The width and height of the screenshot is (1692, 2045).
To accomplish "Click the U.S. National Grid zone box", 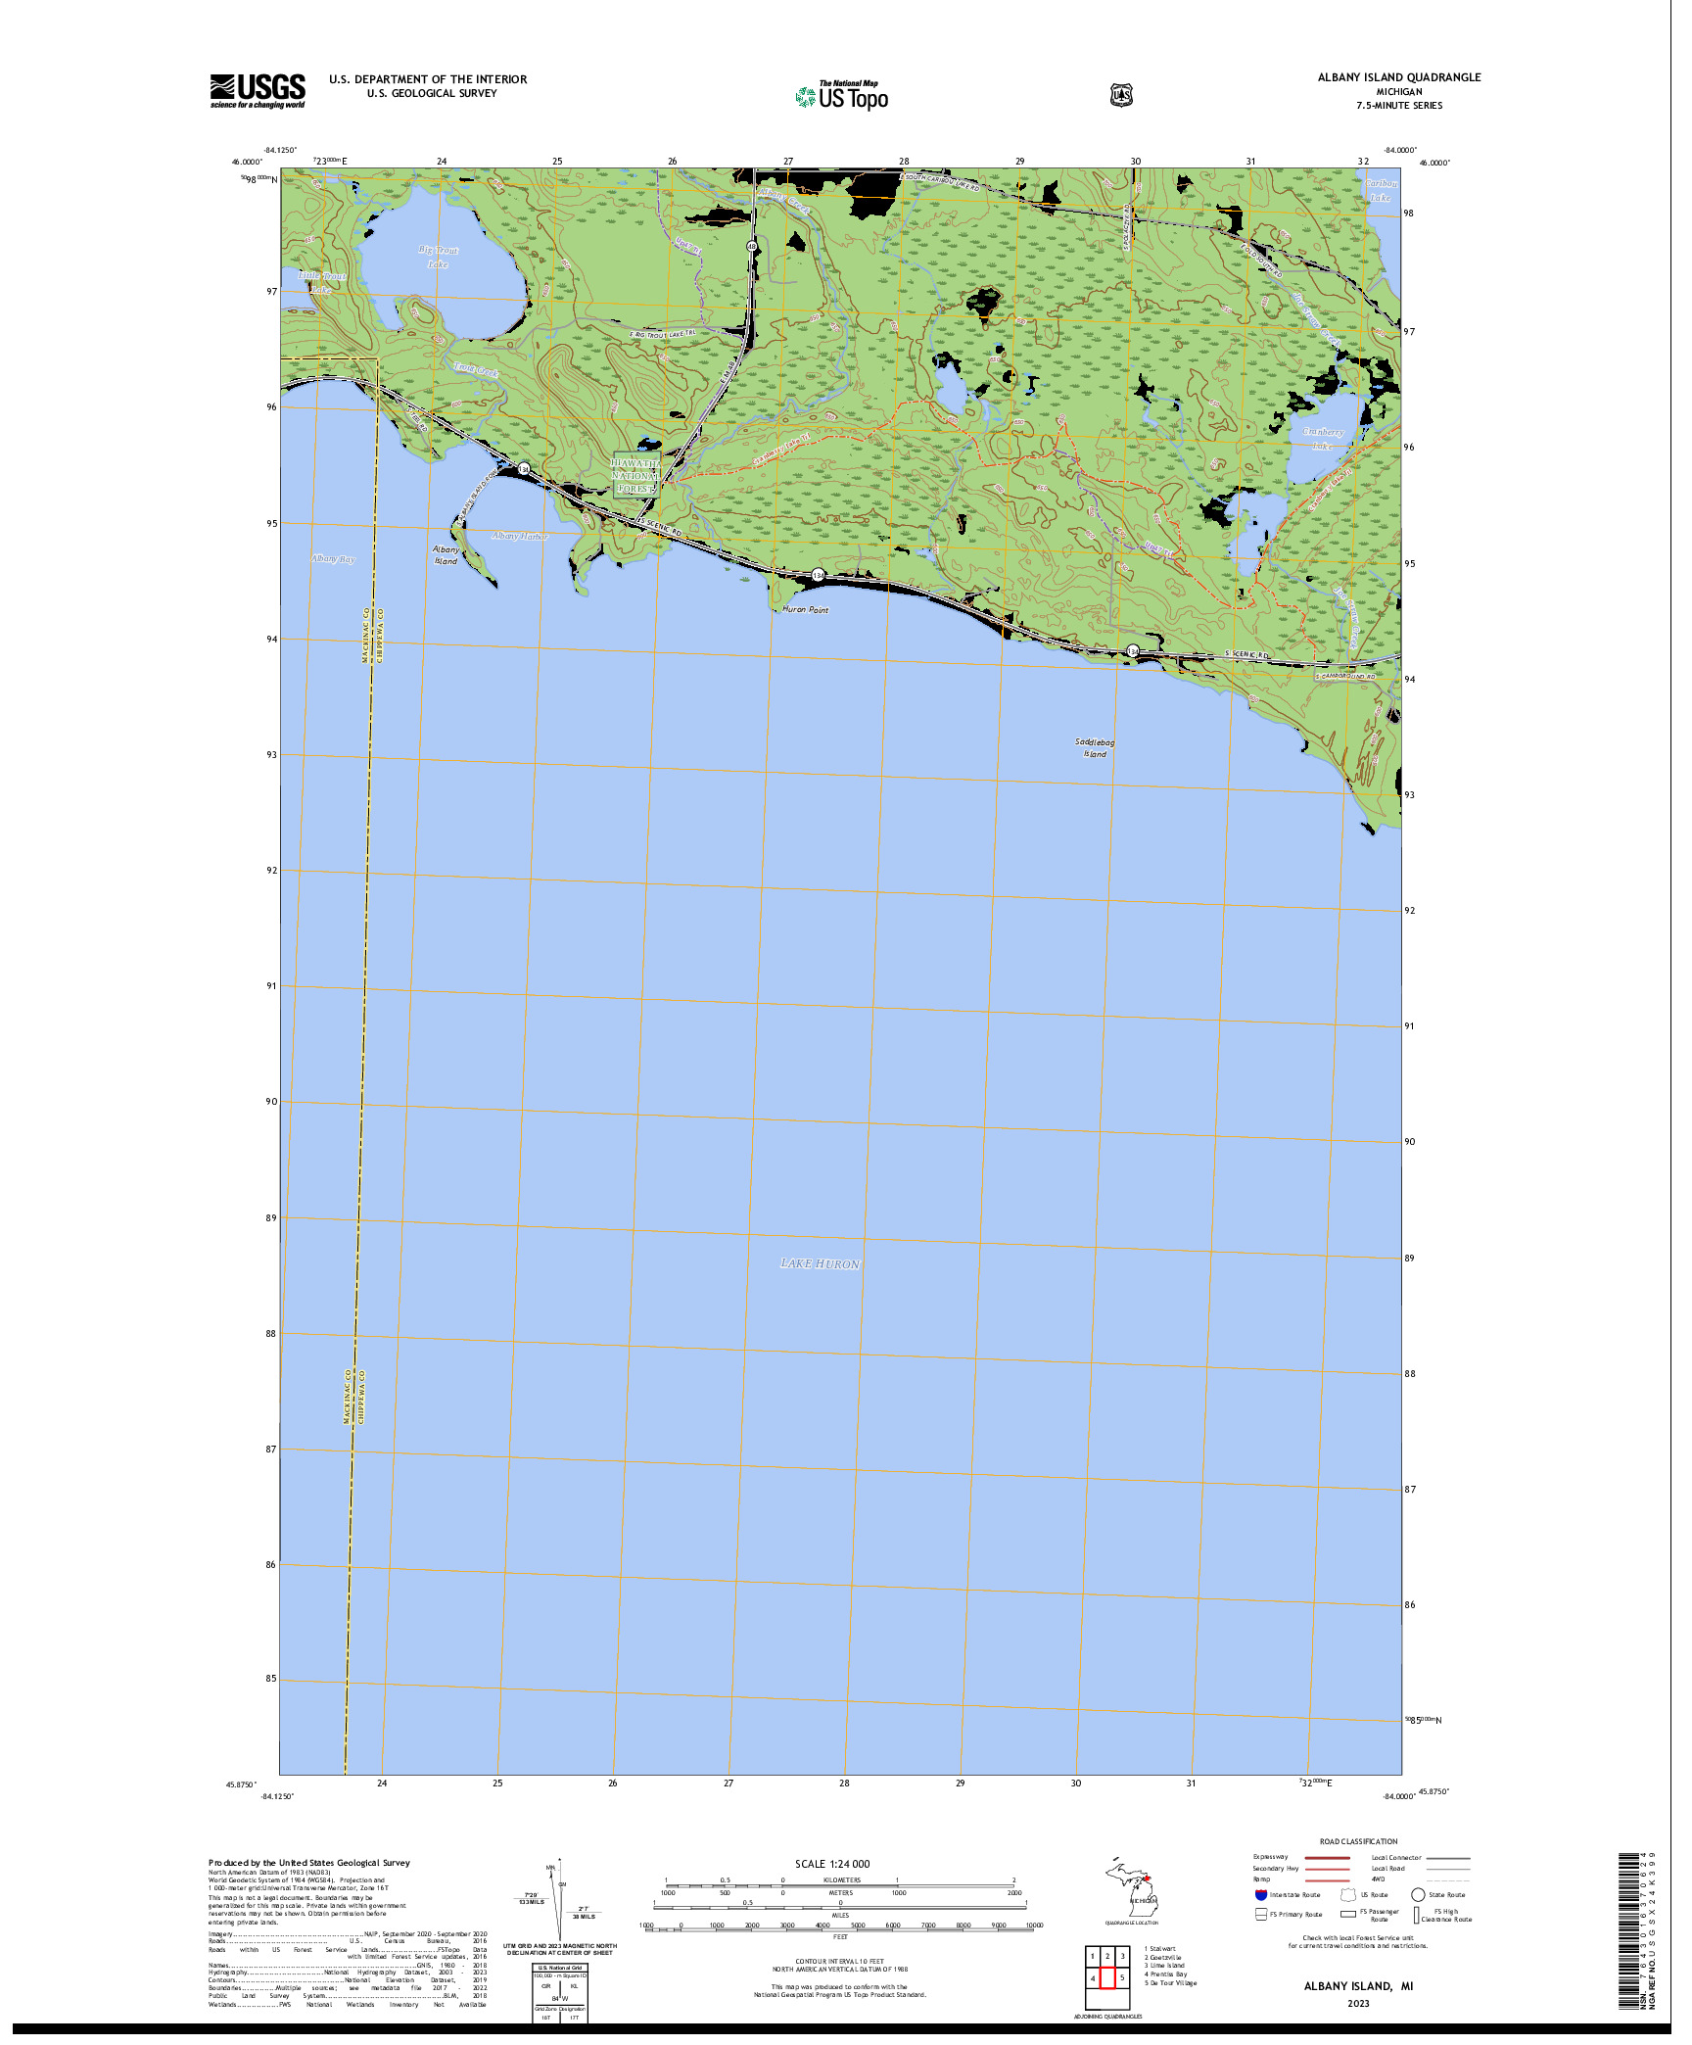I will (x=561, y=1993).
